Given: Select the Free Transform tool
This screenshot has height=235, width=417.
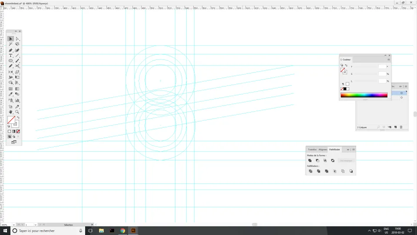Looking at the screenshot, I should point(17,77).
